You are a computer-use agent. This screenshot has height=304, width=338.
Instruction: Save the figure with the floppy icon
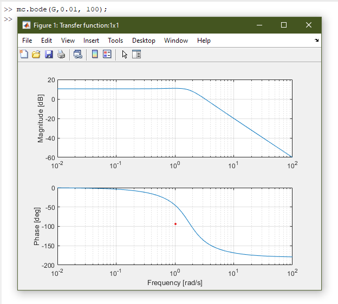[49, 54]
